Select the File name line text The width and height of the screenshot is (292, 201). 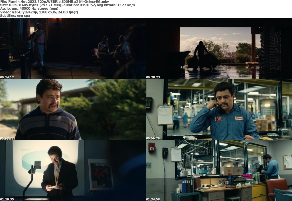pos(54,2)
